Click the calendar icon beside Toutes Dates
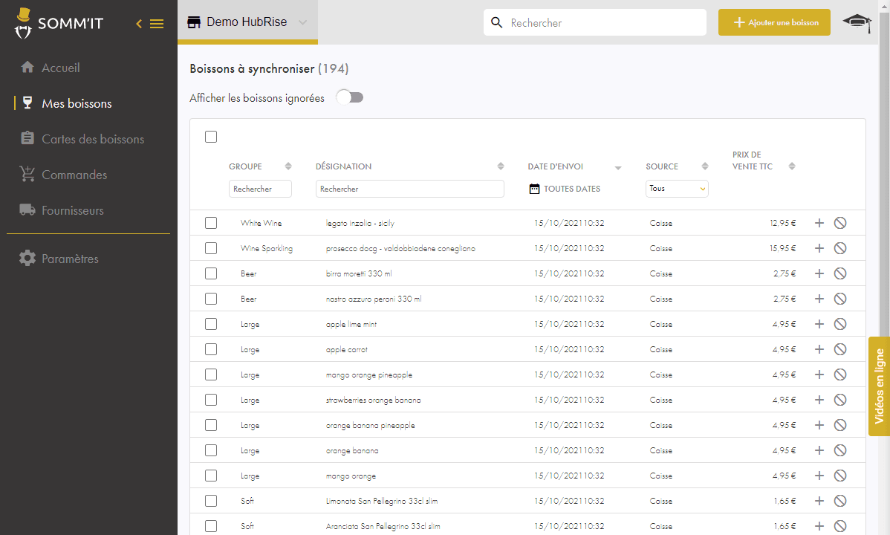The width and height of the screenshot is (890, 535). (534, 189)
